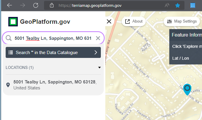The width and height of the screenshot is (202, 120).
Task: Click the GeoPlatform.gov title text
Action: 45,22
